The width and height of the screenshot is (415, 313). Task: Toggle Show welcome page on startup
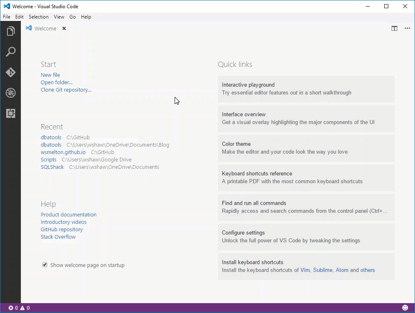point(44,265)
